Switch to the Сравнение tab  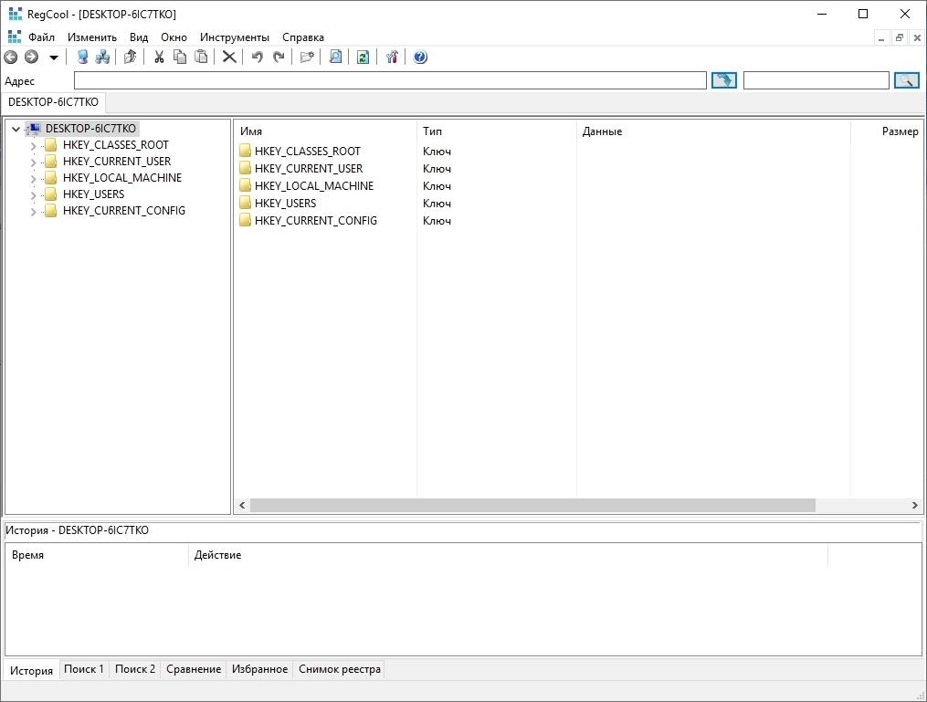194,669
